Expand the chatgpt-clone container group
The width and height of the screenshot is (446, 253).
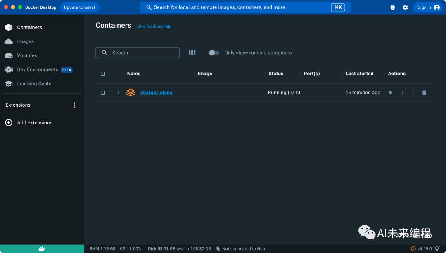(119, 93)
